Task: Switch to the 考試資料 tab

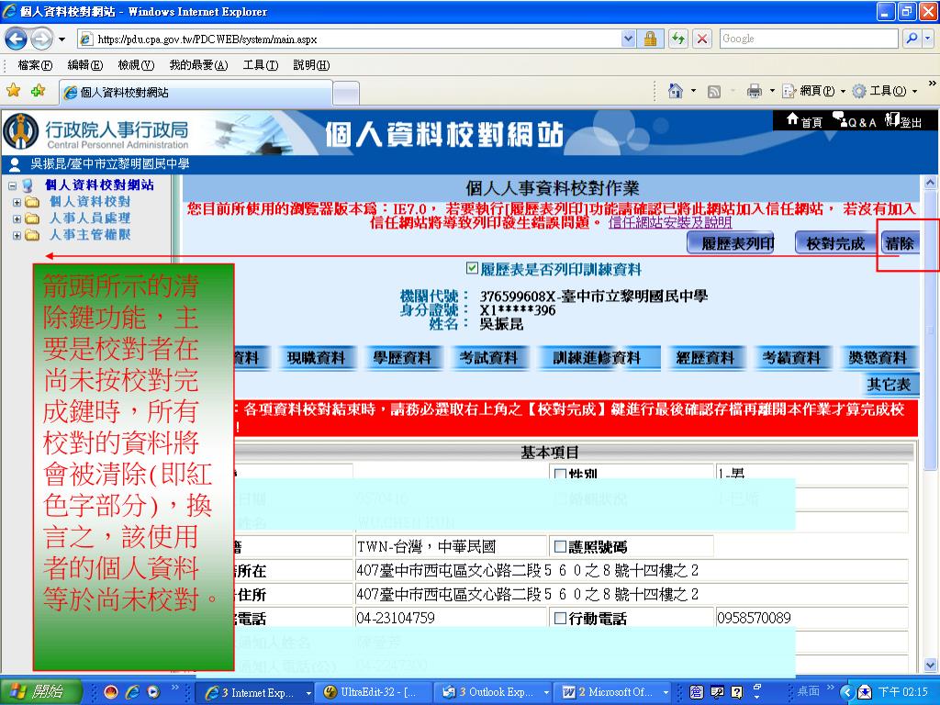Action: [x=488, y=357]
